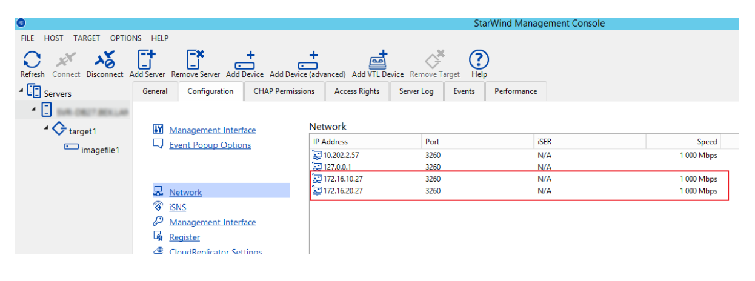The width and height of the screenshot is (755, 281).
Task: Click Add Device (advanced) icon
Action: point(308,60)
